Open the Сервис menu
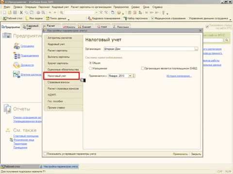233x174 pixels. pos(135,7)
